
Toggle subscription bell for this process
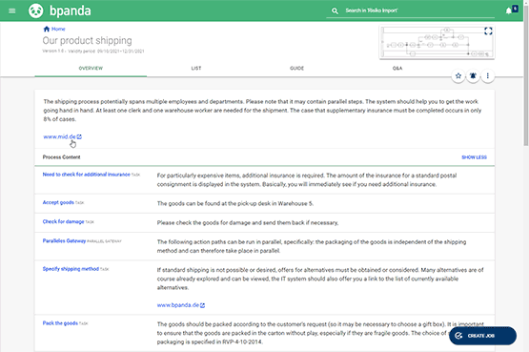473,75
